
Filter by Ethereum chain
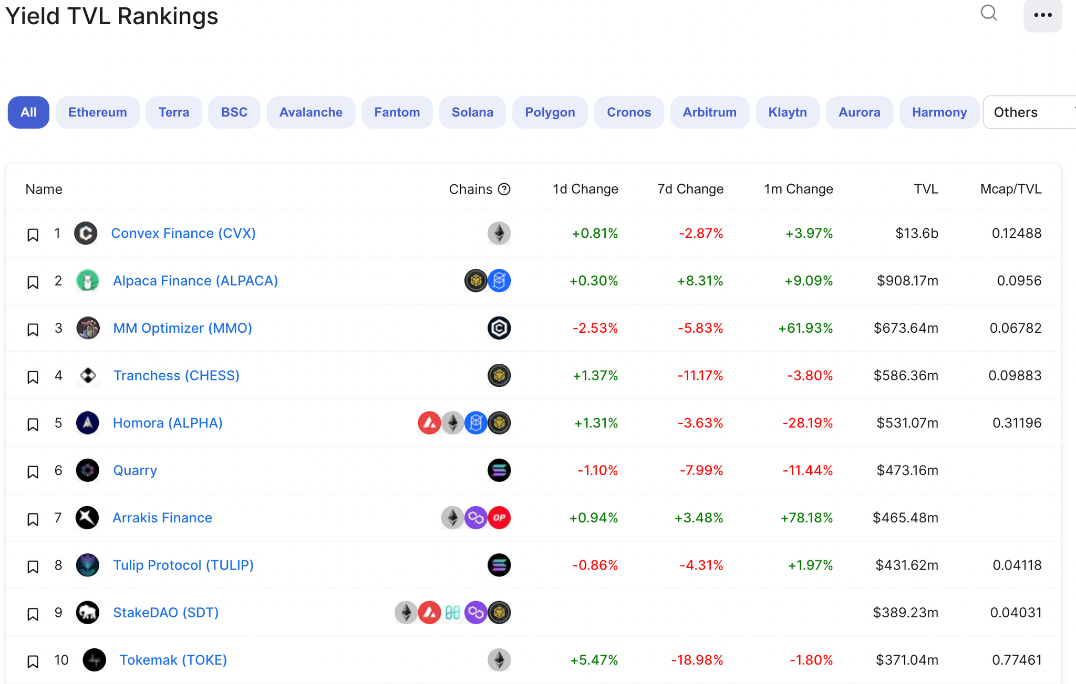98,112
